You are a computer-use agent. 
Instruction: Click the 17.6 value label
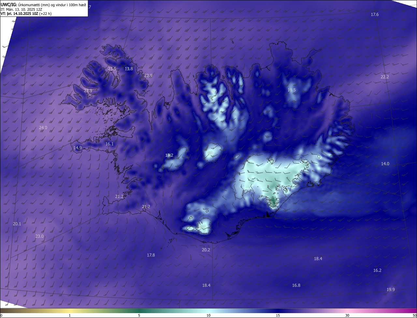point(375,14)
